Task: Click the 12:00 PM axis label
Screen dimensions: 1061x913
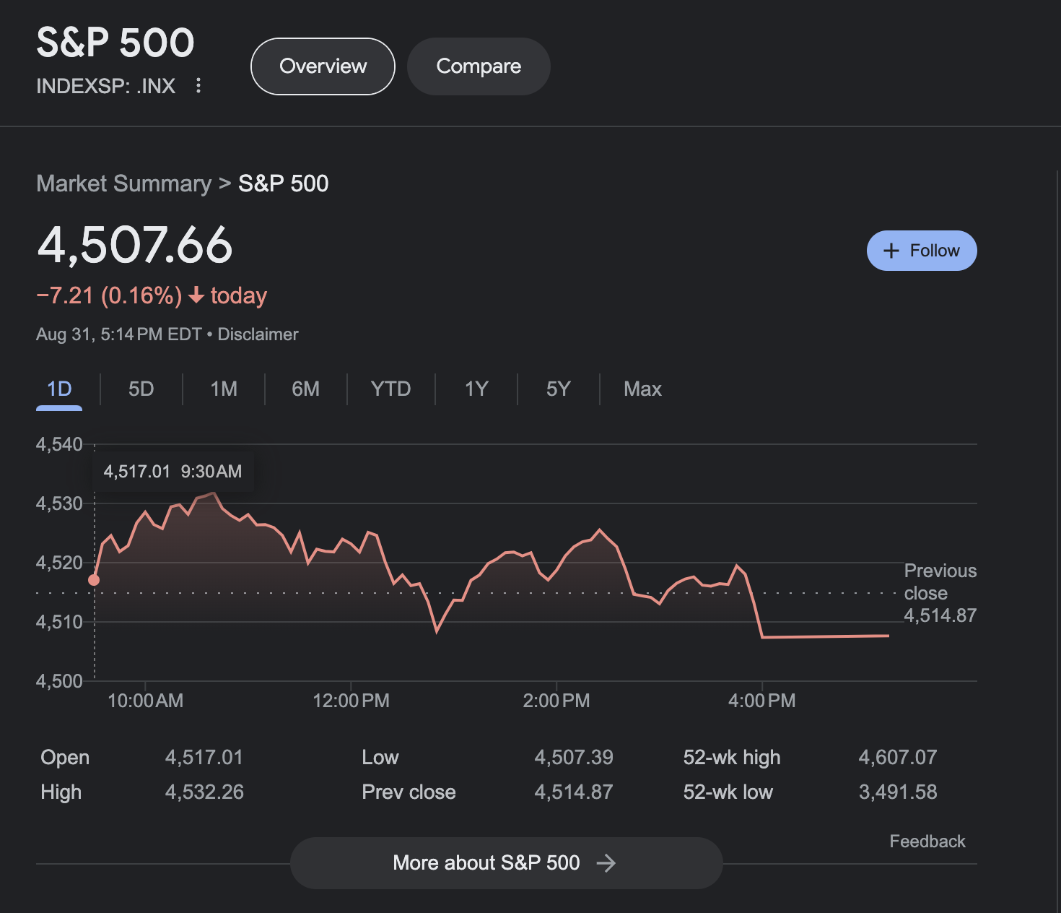Action: pos(351,701)
